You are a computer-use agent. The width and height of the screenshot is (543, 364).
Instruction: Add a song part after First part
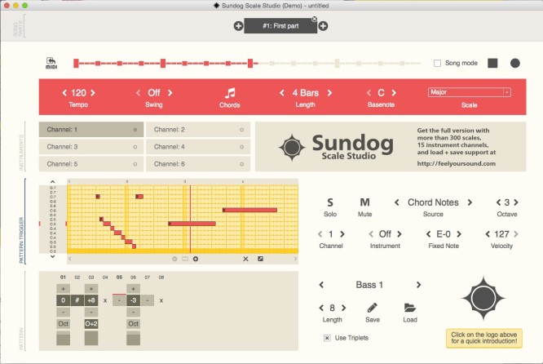(323, 26)
